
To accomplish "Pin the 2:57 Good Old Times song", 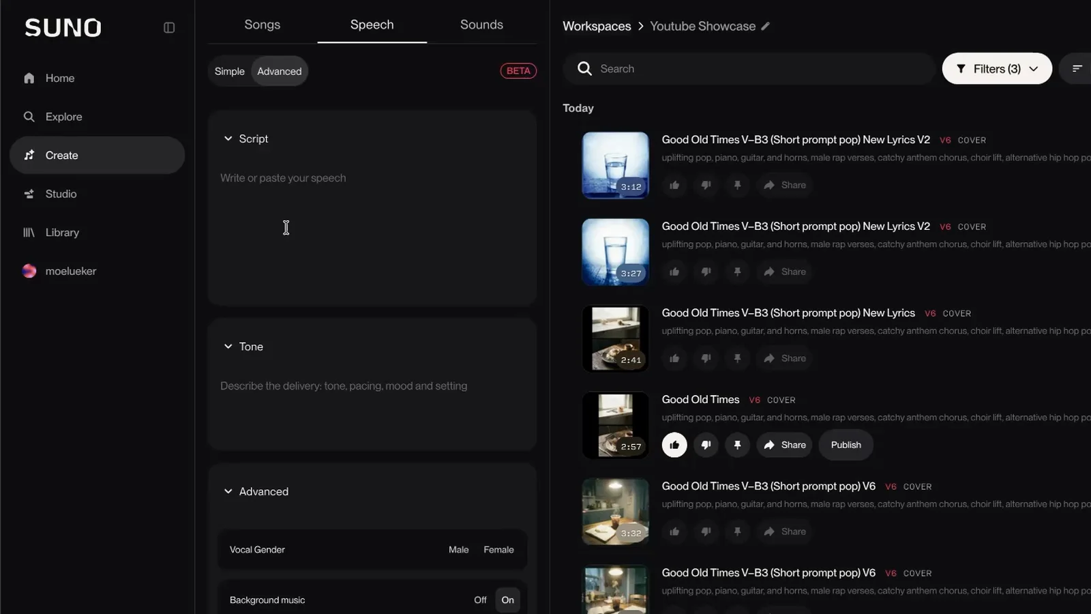I will click(x=737, y=445).
